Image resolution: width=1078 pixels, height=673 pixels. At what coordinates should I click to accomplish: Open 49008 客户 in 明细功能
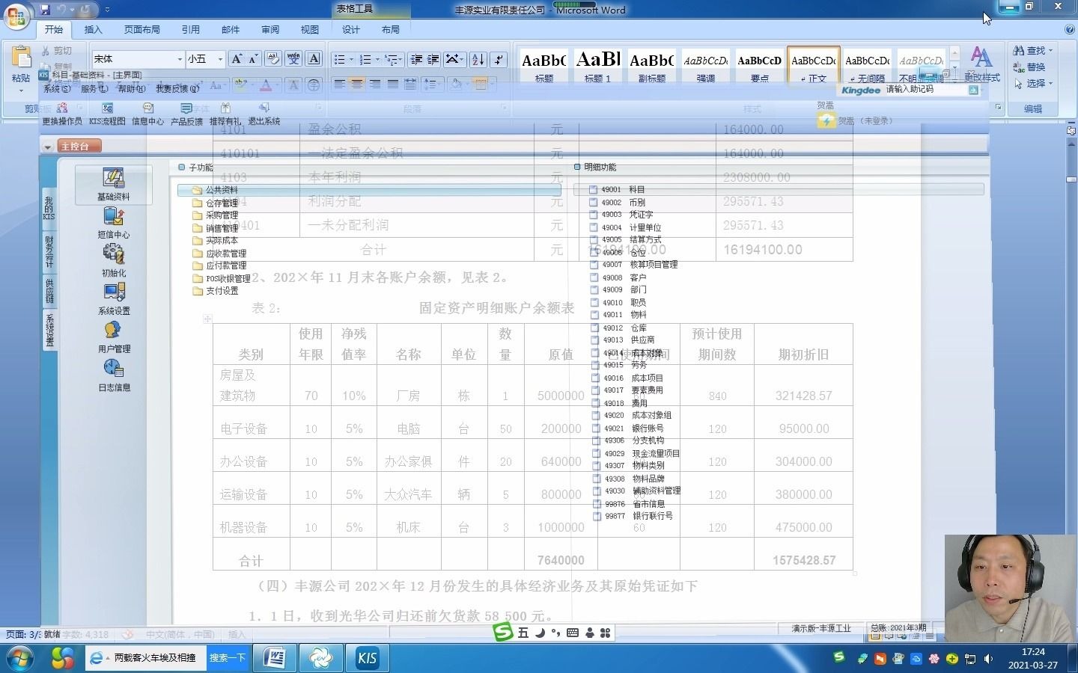[618, 277]
